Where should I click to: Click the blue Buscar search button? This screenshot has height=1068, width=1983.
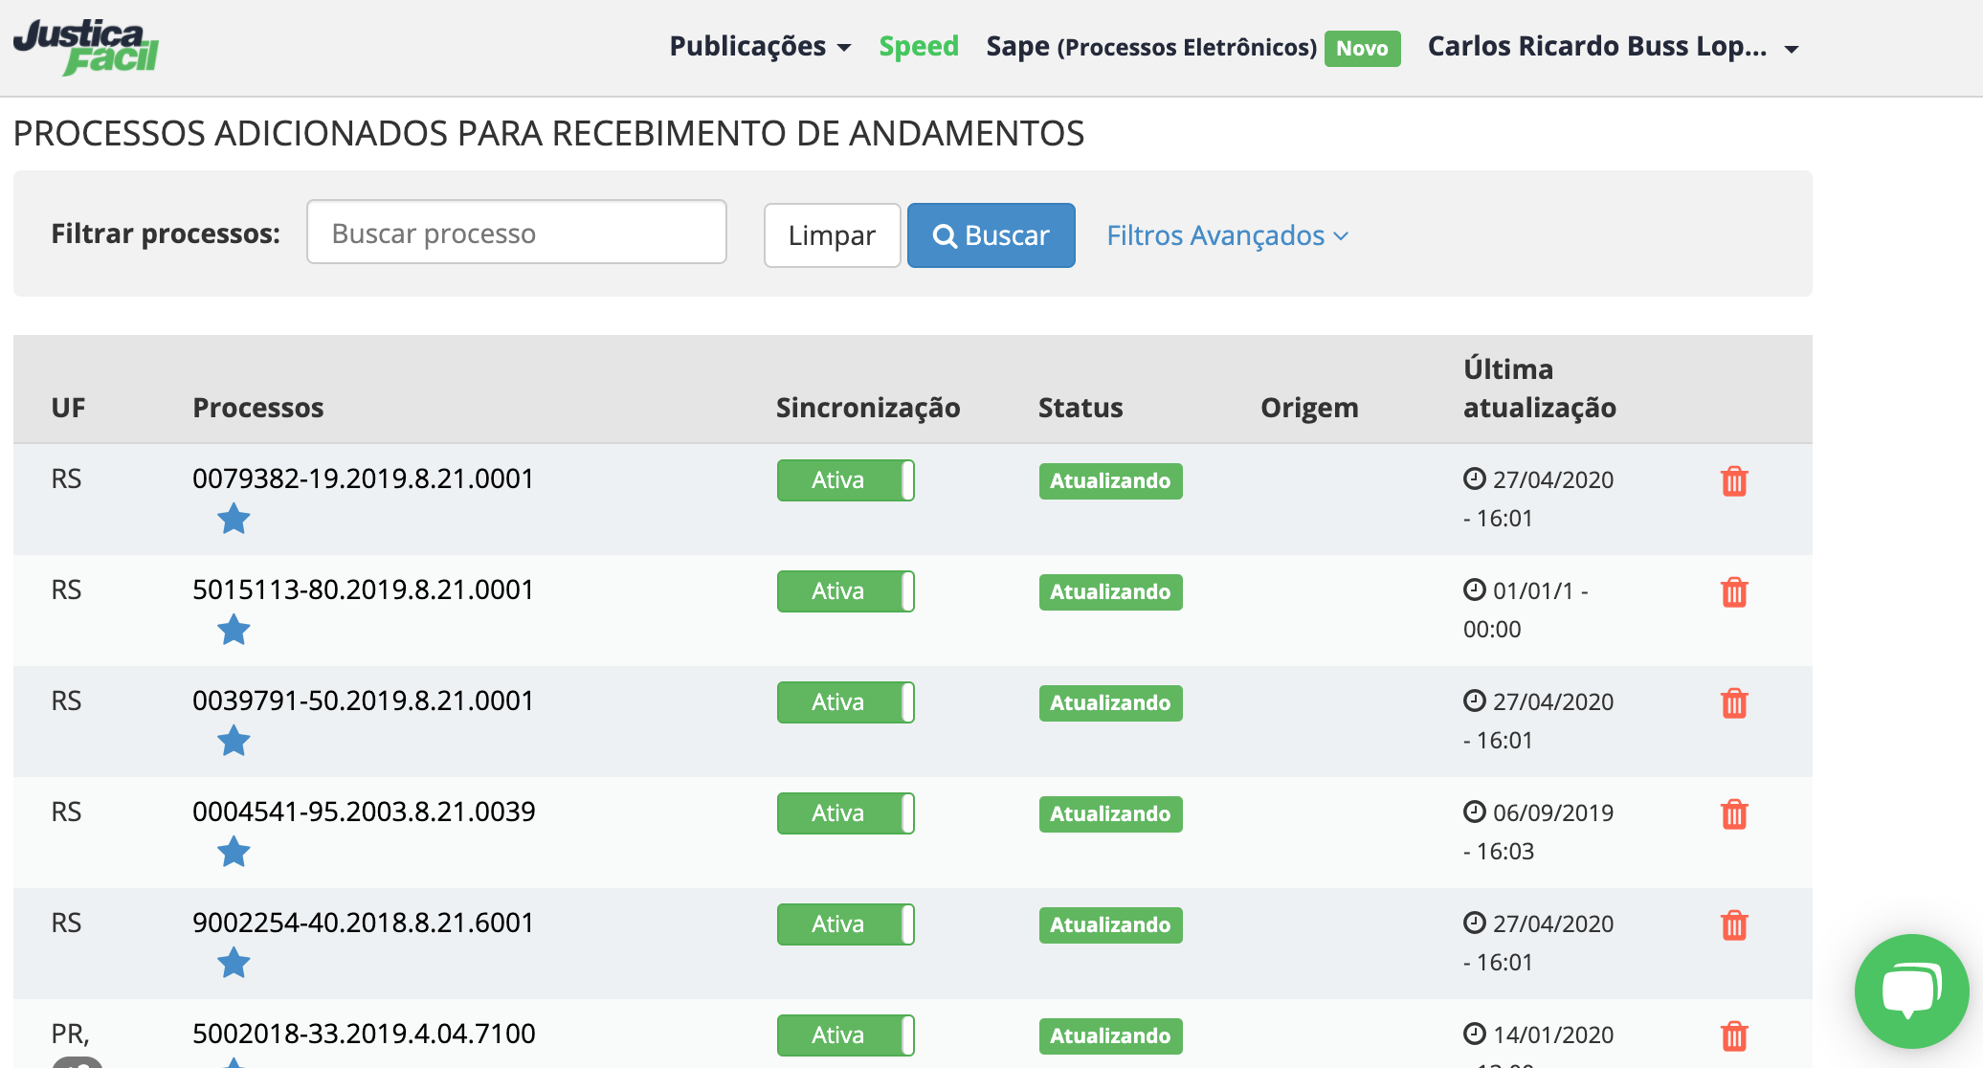pyautogui.click(x=991, y=235)
